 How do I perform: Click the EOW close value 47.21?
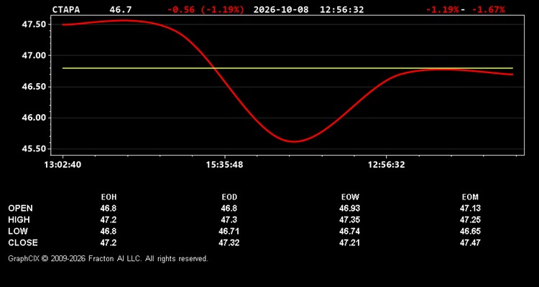tap(349, 243)
